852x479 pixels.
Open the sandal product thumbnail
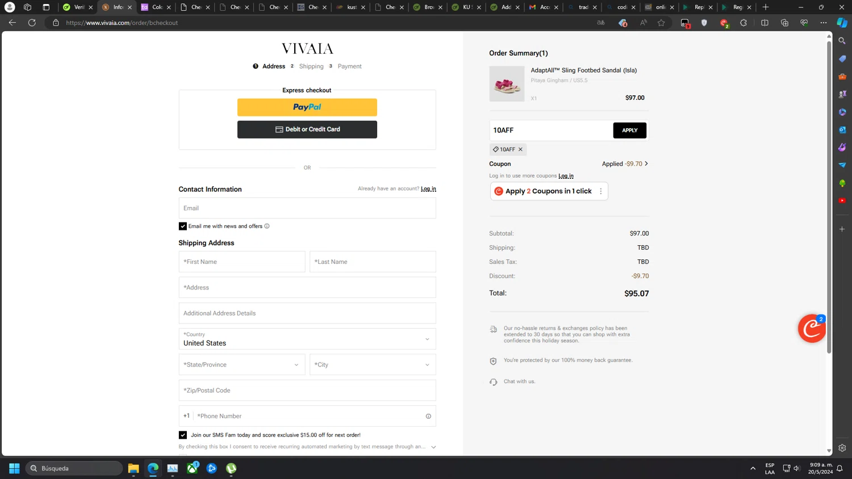coord(507,84)
